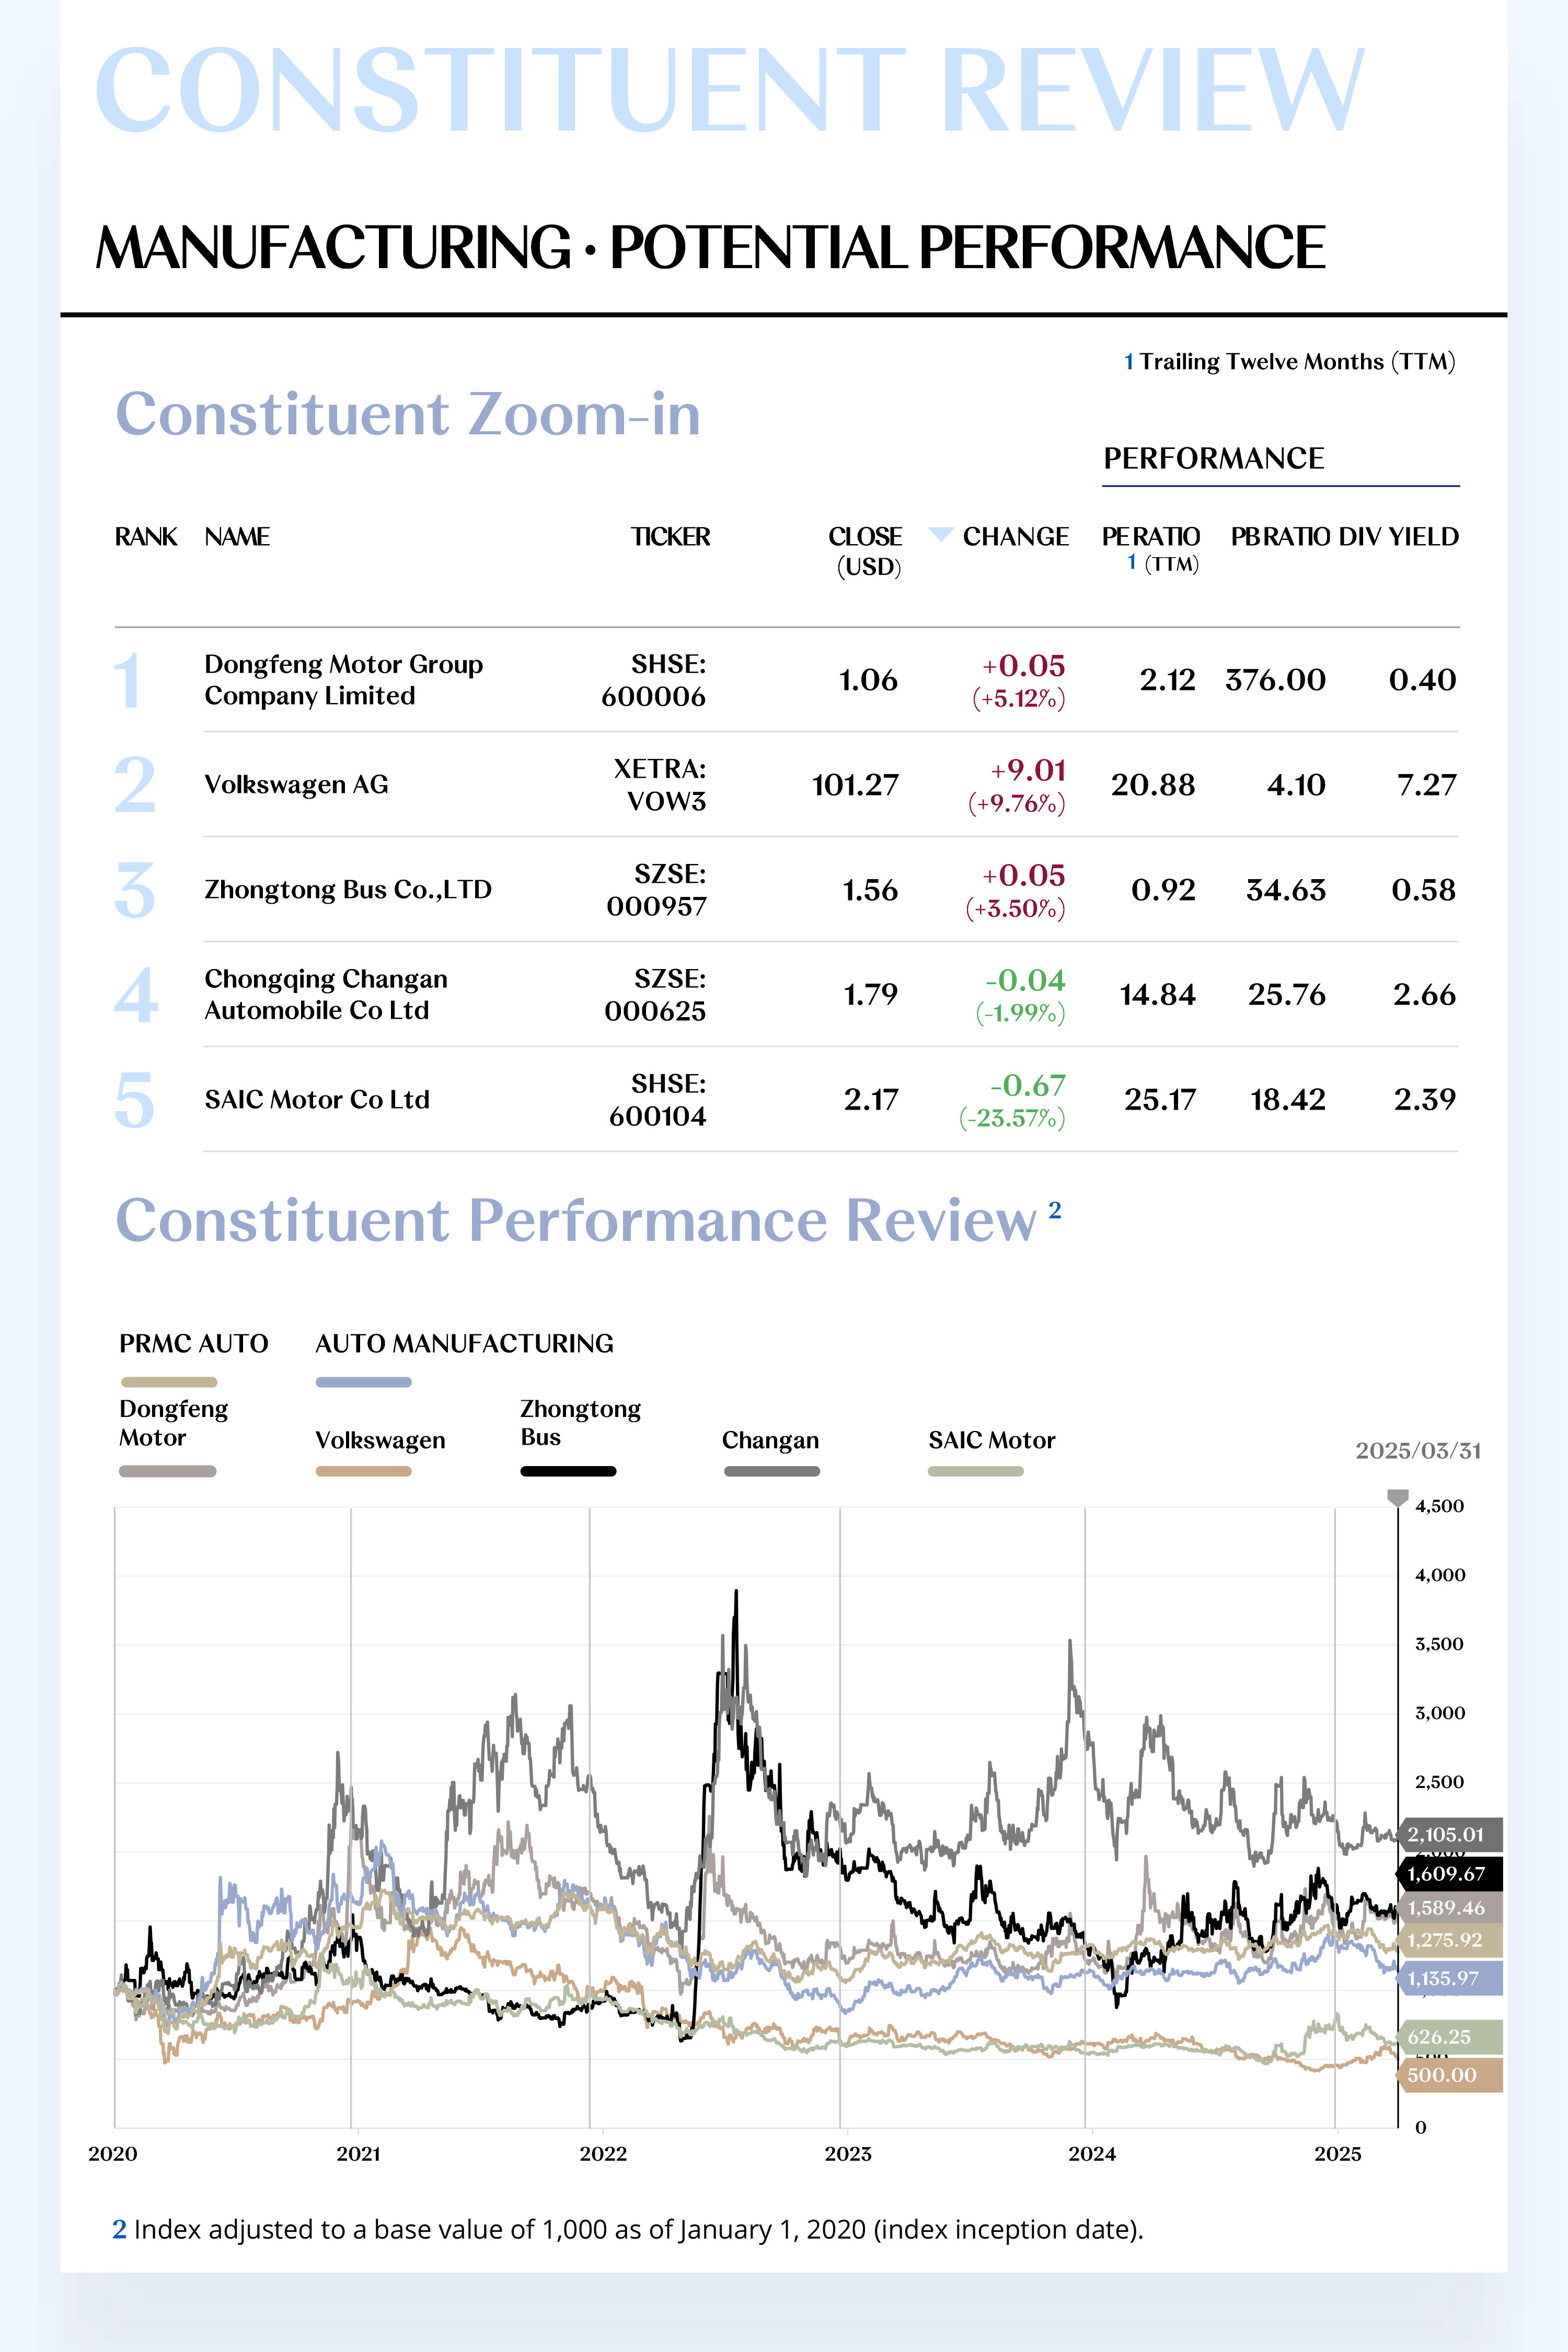1568x2352 pixels.
Task: Toggle the Changan legend swatch
Action: click(x=771, y=1471)
